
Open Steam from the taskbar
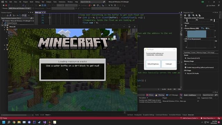[39, 122]
